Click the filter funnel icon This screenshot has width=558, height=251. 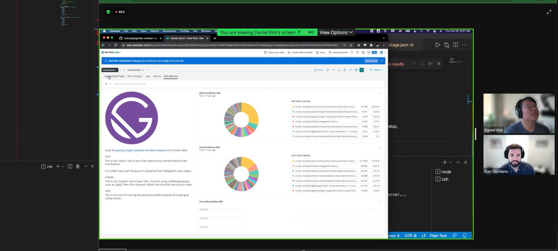pyautogui.click(x=106, y=84)
